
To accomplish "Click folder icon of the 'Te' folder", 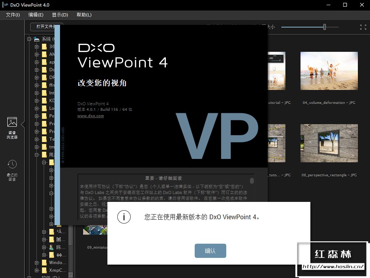I will 44,139.
